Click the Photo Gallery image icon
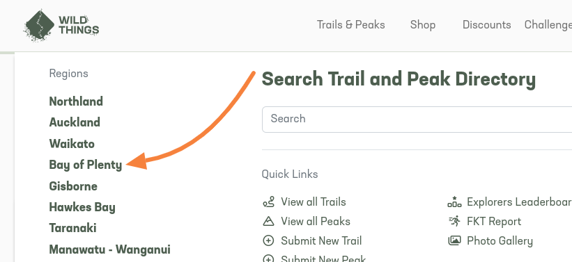The width and height of the screenshot is (572, 262). [x=454, y=241]
